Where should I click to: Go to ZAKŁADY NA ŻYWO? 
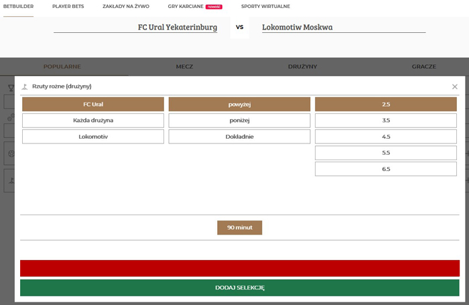[x=126, y=6]
